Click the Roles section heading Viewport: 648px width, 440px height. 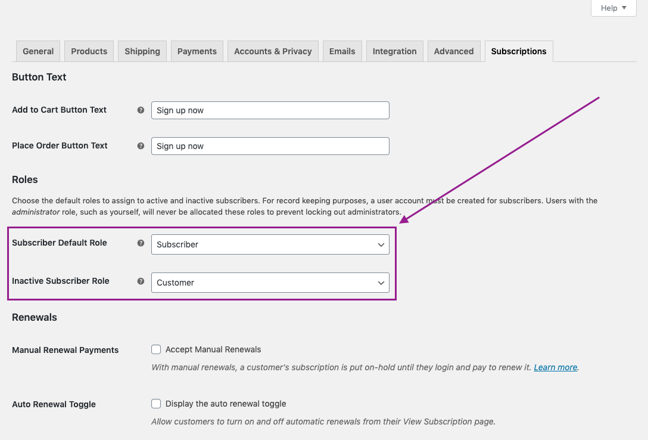tap(25, 179)
